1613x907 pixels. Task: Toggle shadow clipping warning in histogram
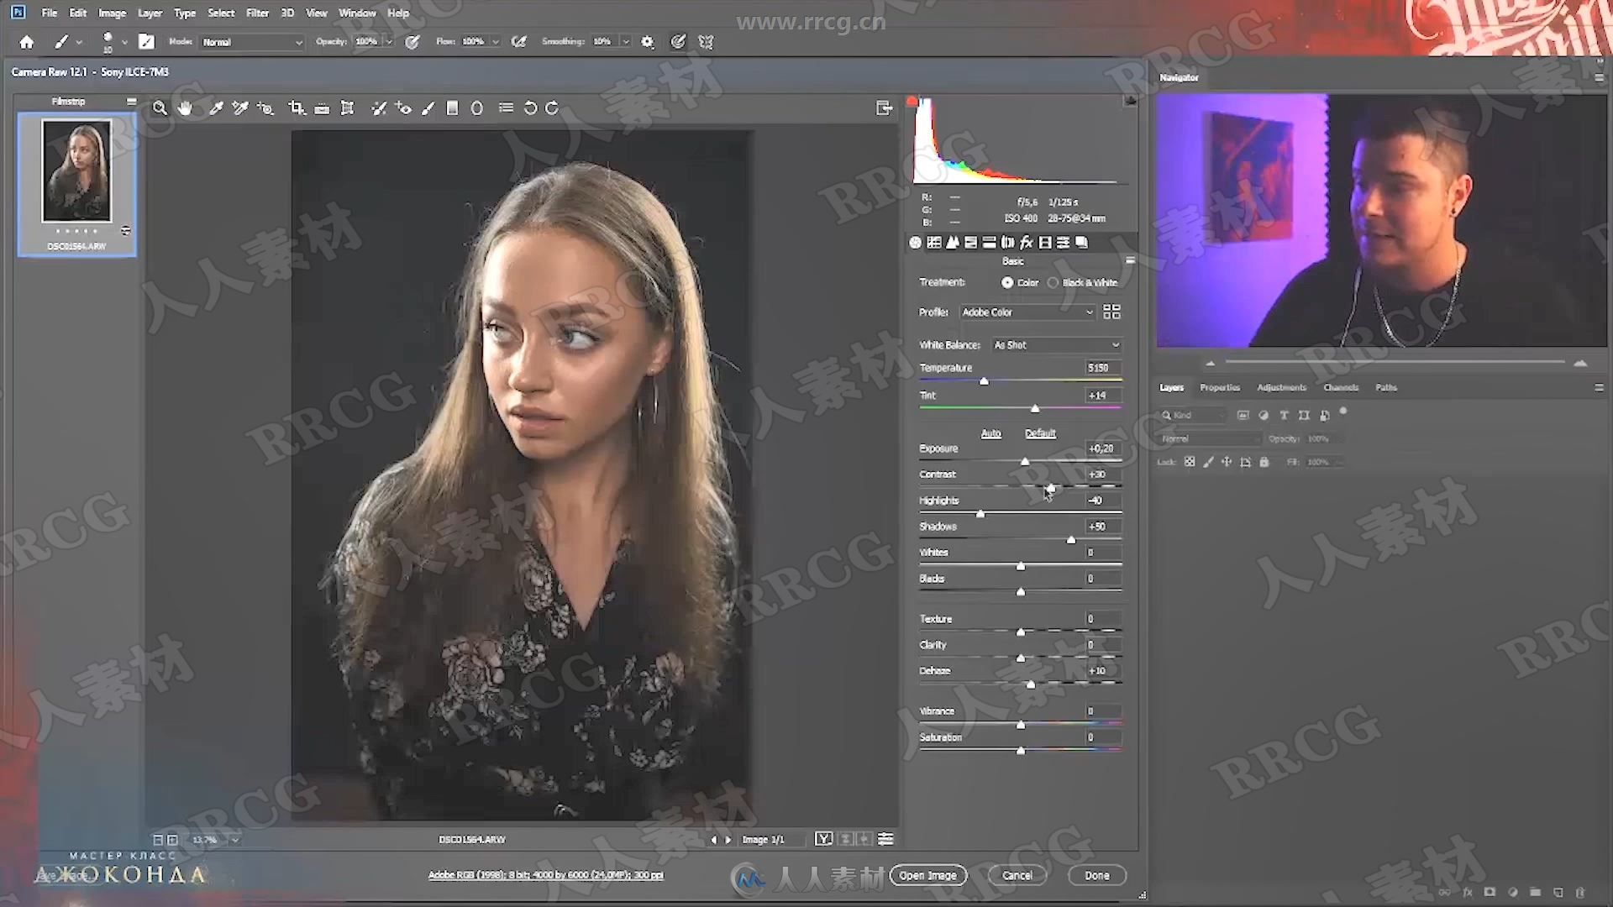[x=912, y=101]
